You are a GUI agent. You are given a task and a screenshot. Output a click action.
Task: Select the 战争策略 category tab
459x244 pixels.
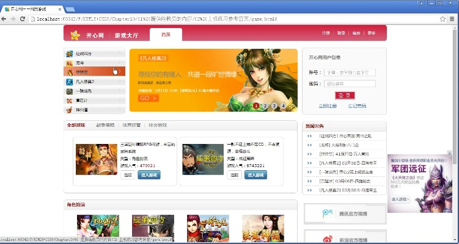[105, 125]
